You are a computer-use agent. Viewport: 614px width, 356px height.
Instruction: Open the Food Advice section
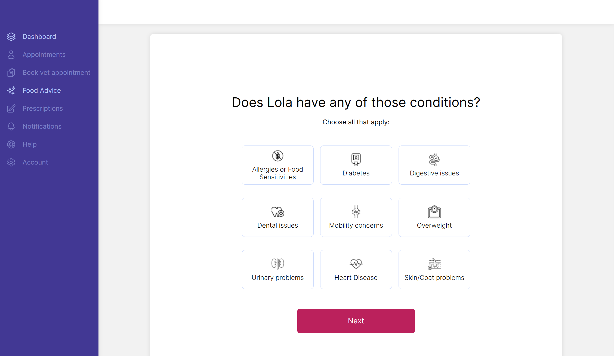coord(42,90)
